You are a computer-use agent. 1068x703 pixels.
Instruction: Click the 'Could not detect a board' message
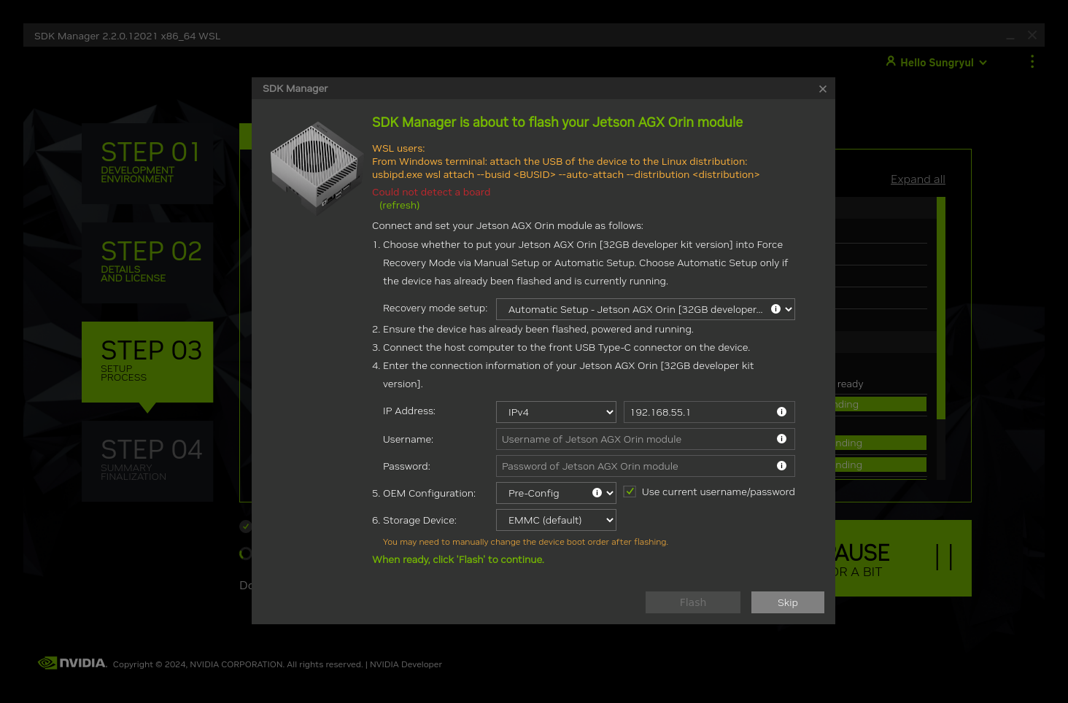click(x=431, y=193)
